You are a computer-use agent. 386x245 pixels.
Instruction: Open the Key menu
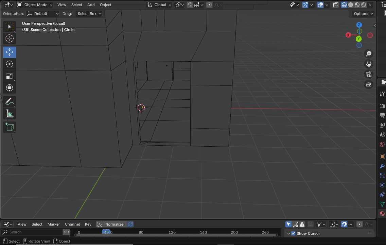(88, 224)
